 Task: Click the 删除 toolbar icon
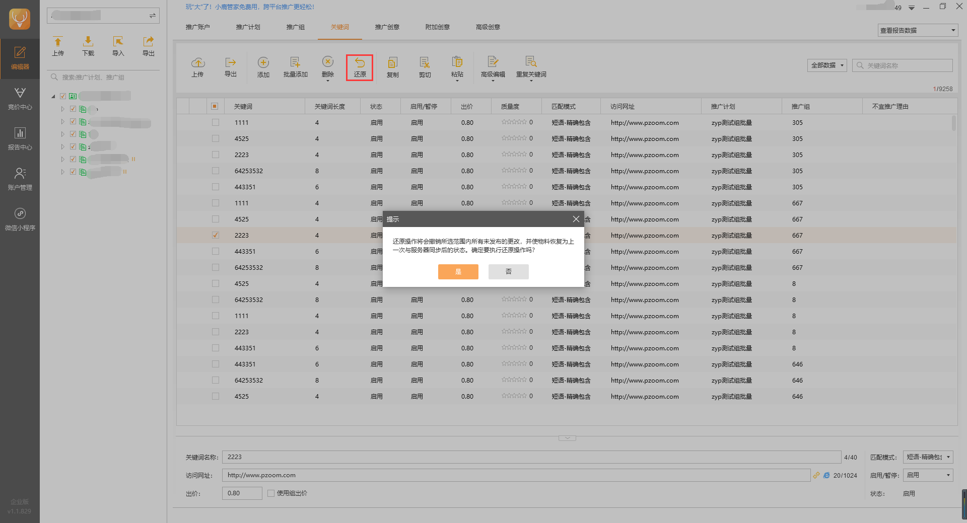(328, 61)
